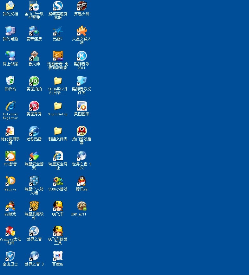Open the 优化使用手册 shortcut
The width and height of the screenshot is (249, 275).
10,131
